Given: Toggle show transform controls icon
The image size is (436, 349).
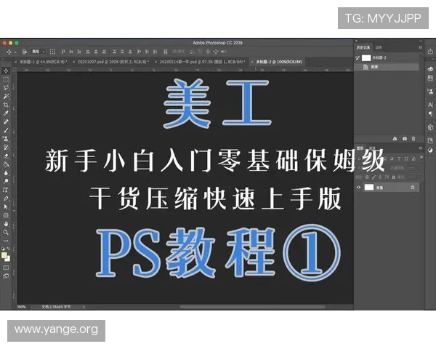Looking at the screenshot, I should (x=52, y=52).
